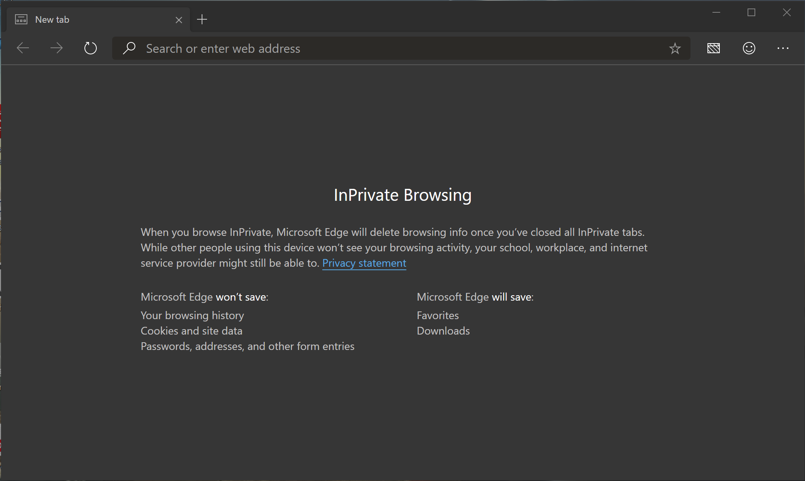Select the Favorites item under will save
Viewport: 805px width, 481px height.
(438, 315)
